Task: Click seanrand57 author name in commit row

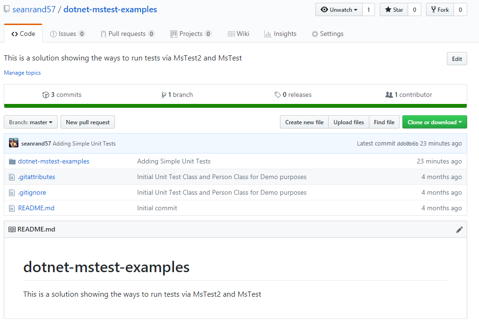Action: [x=36, y=144]
